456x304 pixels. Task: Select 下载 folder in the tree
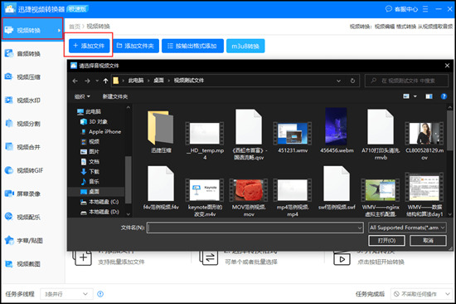[x=90, y=171]
